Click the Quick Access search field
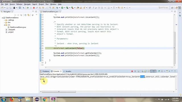Image resolution: width=182 pixels, height=102 pixels. [x=163, y=8]
